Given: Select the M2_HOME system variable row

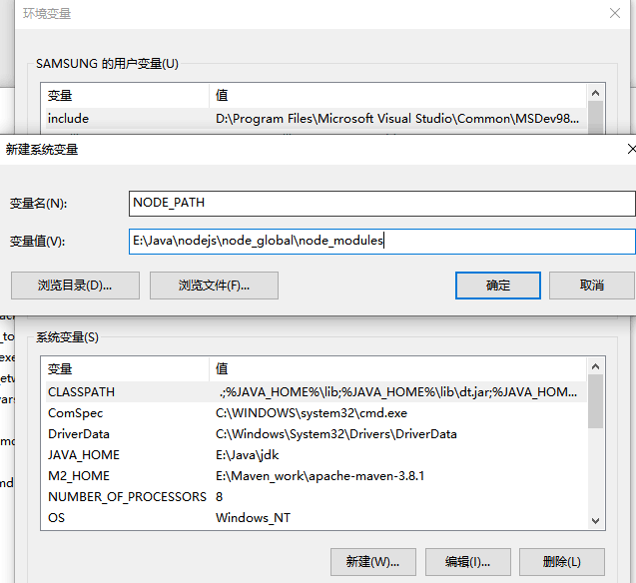Looking at the screenshot, I should pyautogui.click(x=316, y=476).
